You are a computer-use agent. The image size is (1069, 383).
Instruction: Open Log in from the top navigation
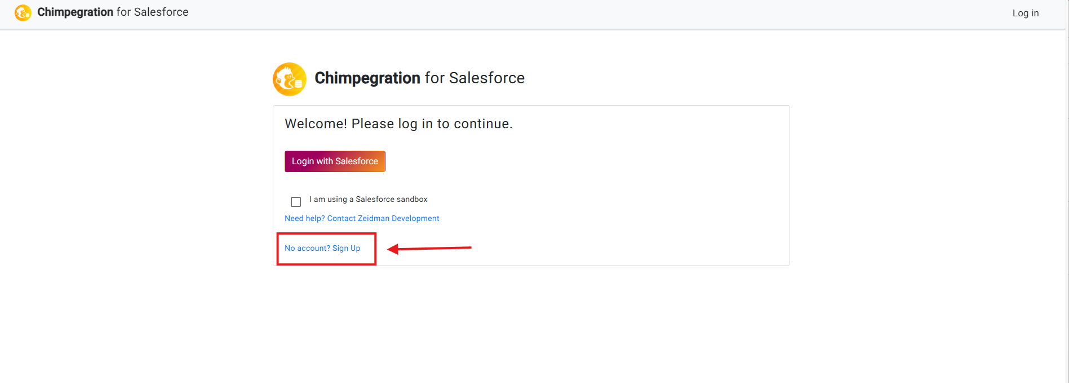click(x=1025, y=13)
